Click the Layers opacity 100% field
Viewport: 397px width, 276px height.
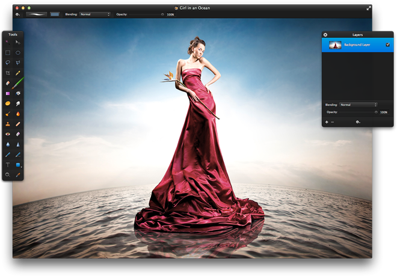point(384,112)
